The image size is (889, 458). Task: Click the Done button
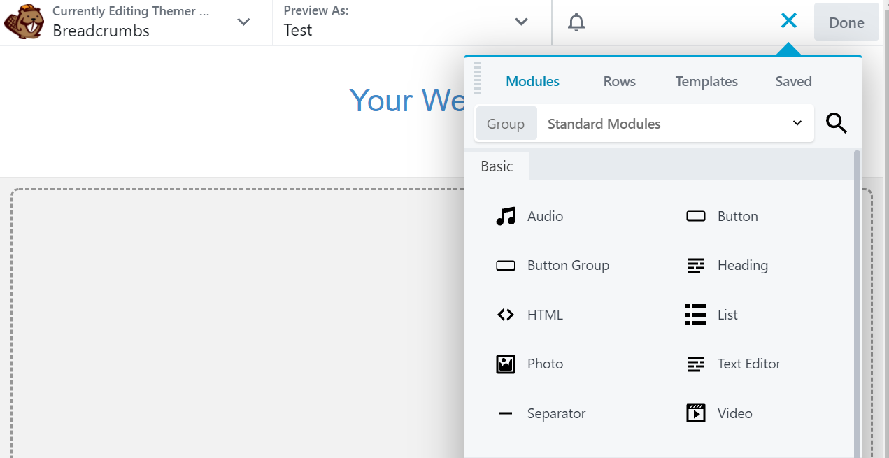[x=846, y=22]
